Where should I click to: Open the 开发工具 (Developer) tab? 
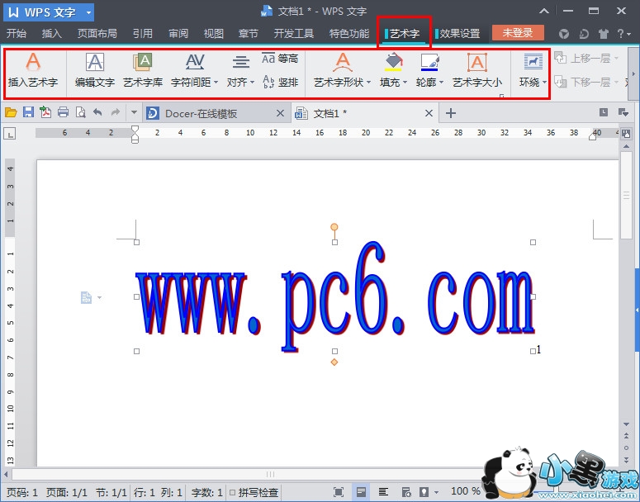tap(293, 33)
